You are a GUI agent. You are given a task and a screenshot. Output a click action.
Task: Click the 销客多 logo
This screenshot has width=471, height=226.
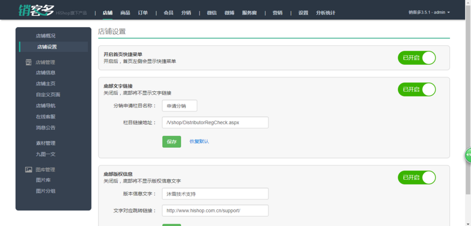pos(36,11)
